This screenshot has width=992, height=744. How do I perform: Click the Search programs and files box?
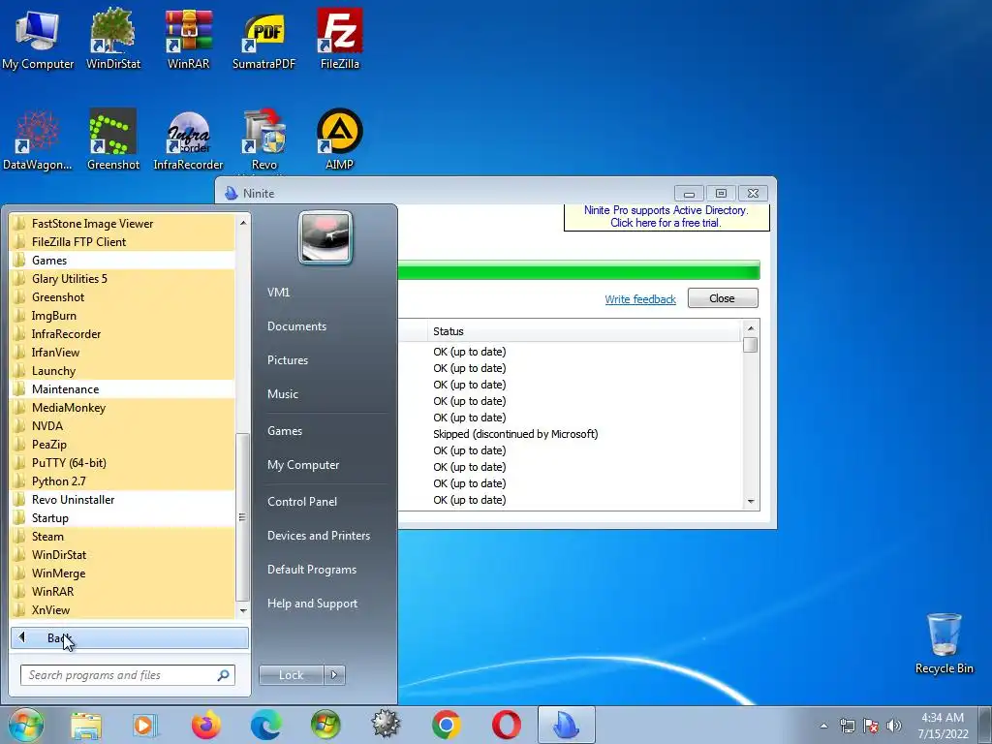point(128,675)
